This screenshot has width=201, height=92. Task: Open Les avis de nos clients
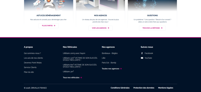[33, 58]
